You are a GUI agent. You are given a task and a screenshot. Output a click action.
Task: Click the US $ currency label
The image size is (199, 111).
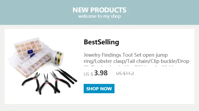pyautogui.click(x=88, y=74)
